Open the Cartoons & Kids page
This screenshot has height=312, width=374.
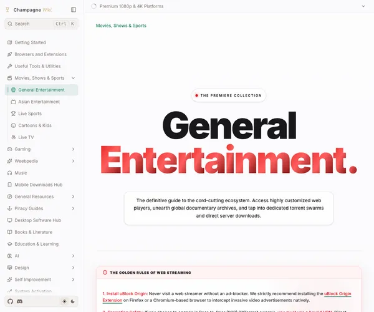click(x=35, y=125)
